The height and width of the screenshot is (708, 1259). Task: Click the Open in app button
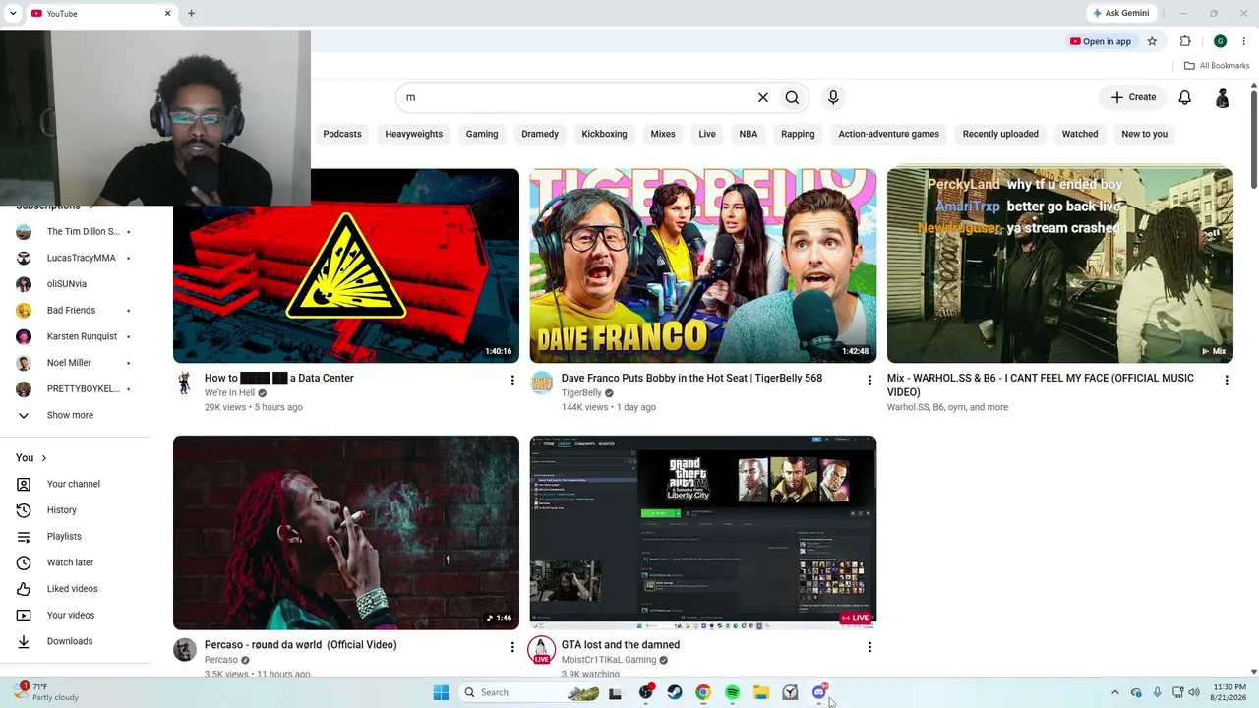(1101, 41)
